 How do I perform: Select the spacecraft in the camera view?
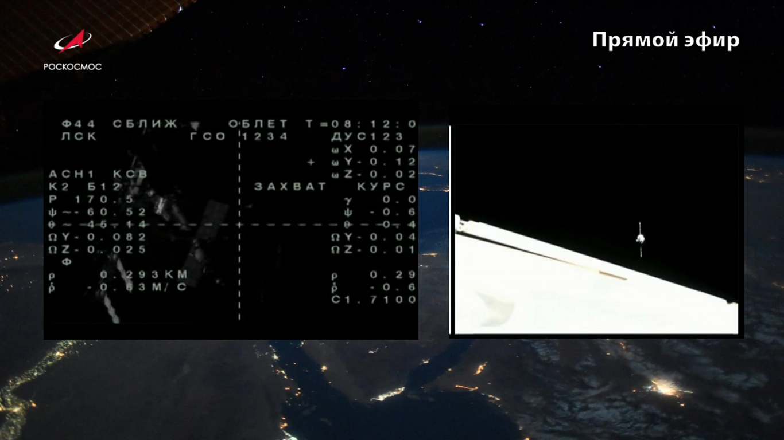[640, 238]
